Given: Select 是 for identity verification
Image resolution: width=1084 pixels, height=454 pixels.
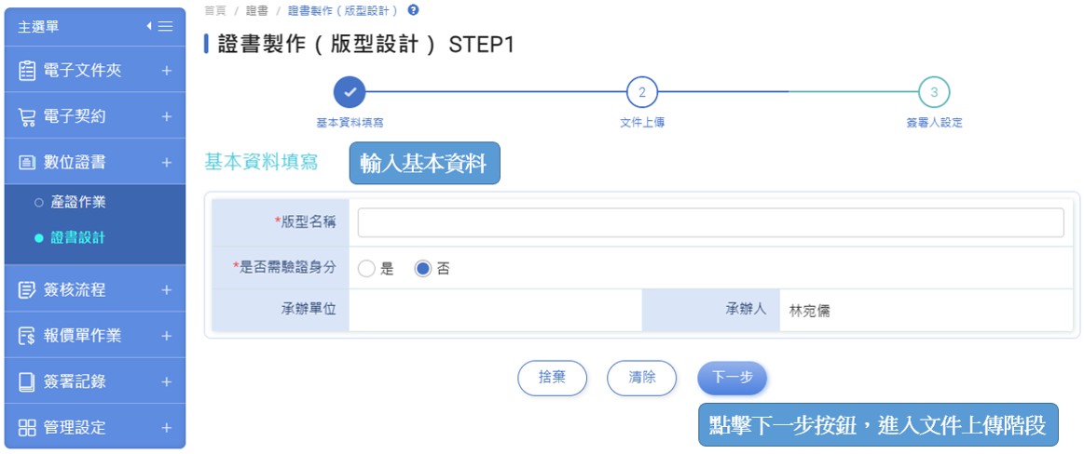Looking at the screenshot, I should coord(366,269).
